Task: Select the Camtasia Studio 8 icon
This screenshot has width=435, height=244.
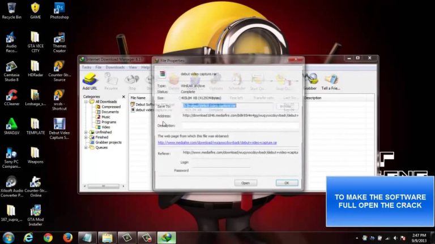Action: coord(11,71)
